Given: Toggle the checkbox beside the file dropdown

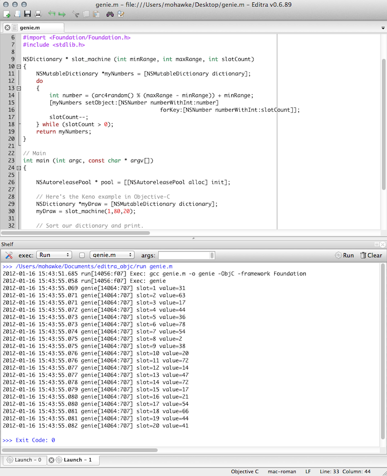Looking at the screenshot, I should 82,255.
